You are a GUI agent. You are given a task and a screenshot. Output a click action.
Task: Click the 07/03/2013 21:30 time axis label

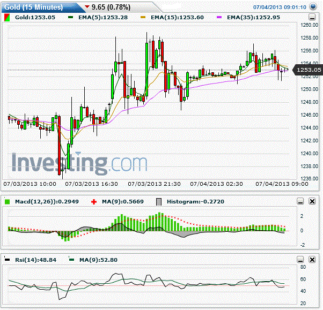(x=155, y=184)
